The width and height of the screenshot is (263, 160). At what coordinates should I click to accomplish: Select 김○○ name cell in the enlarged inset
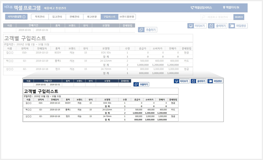pyautogui.click(x=28, y=103)
